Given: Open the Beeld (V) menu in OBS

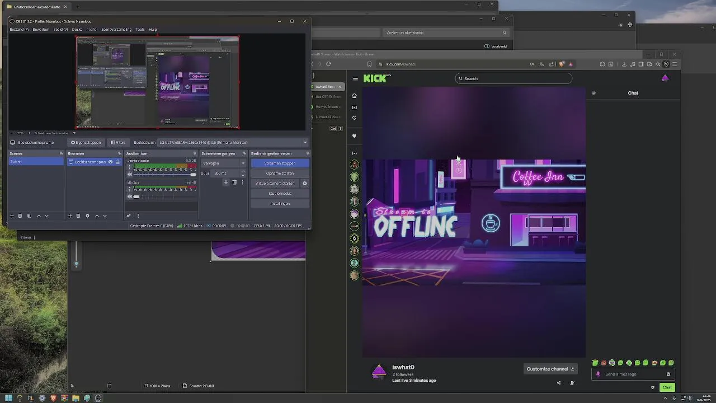Looking at the screenshot, I should [60, 29].
